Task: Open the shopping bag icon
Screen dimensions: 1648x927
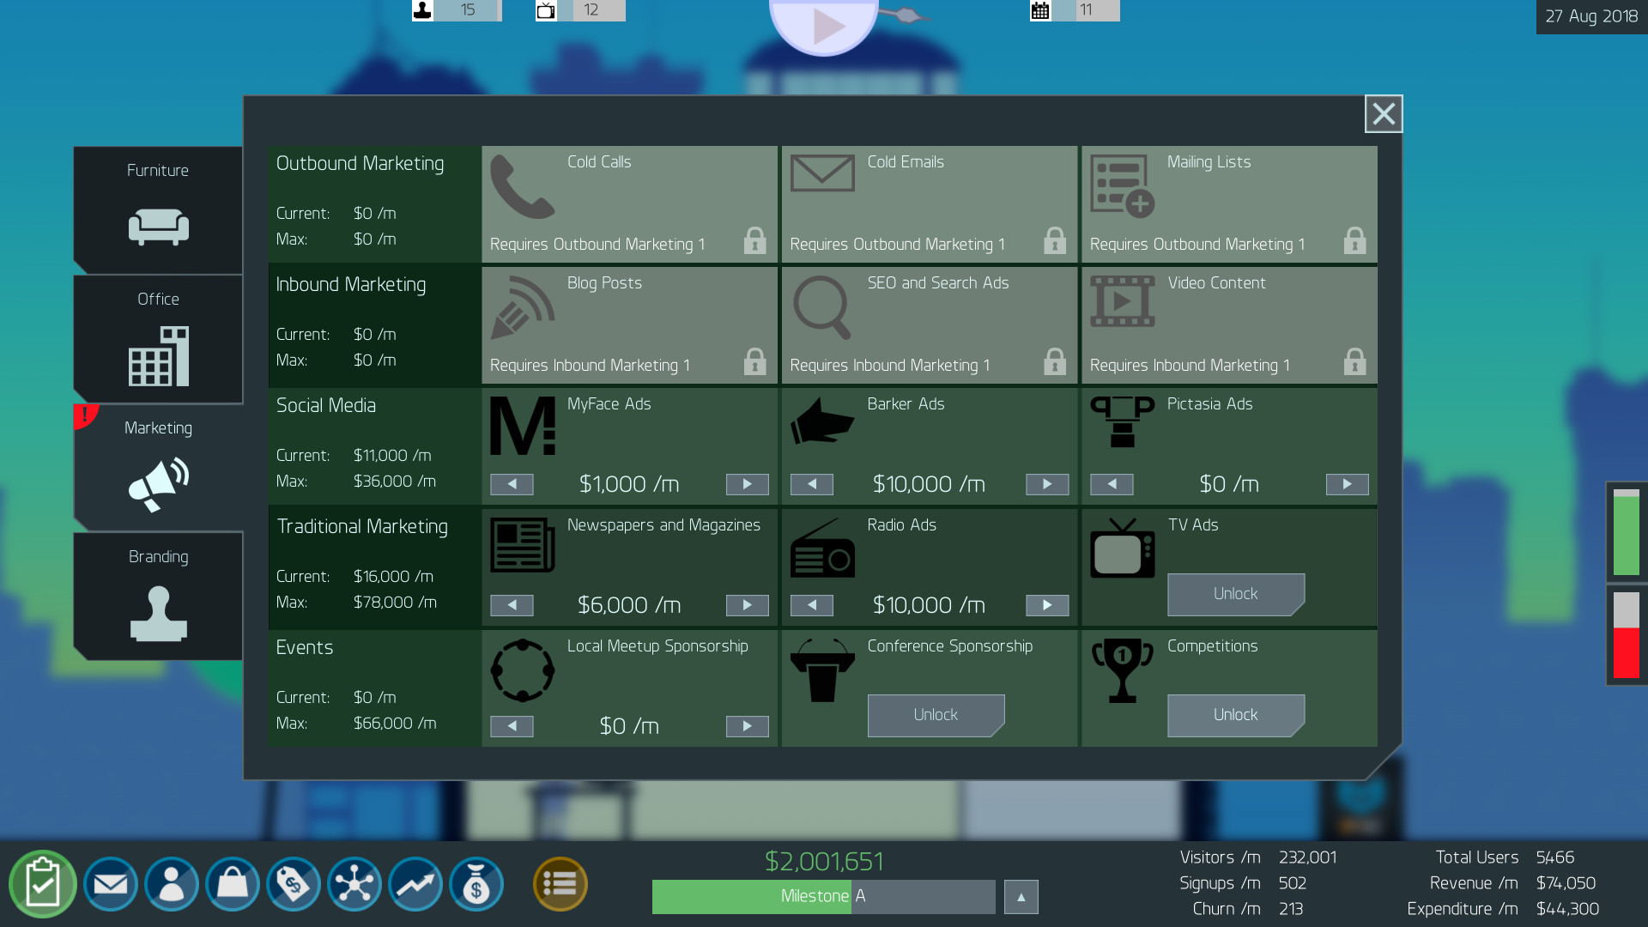Action: pos(233,884)
